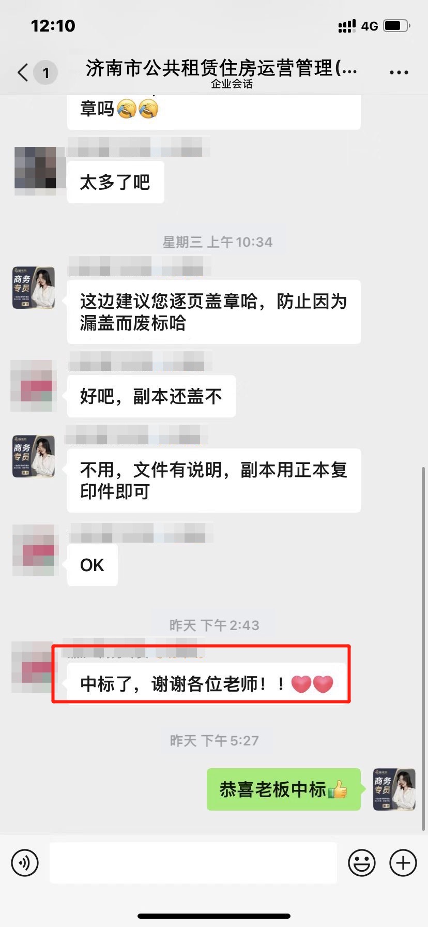Tap the OK message bubble
Screen dimensions: 428x927
[93, 565]
